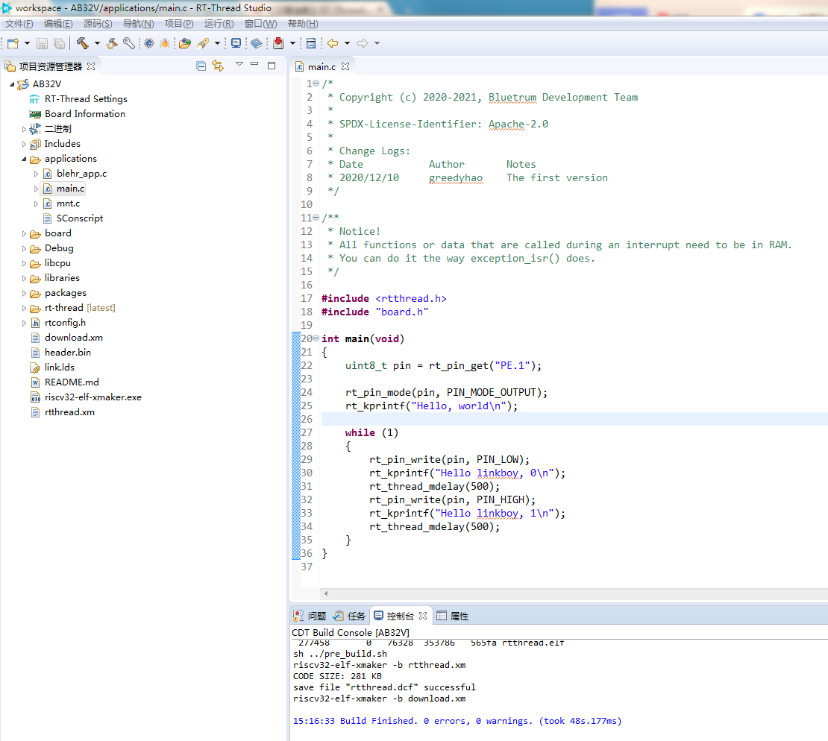Click the blue panel layout icon

pyautogui.click(x=311, y=43)
